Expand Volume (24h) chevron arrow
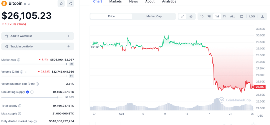Image resolution: width=270 pixels, height=125 pixels. click(x=26, y=72)
